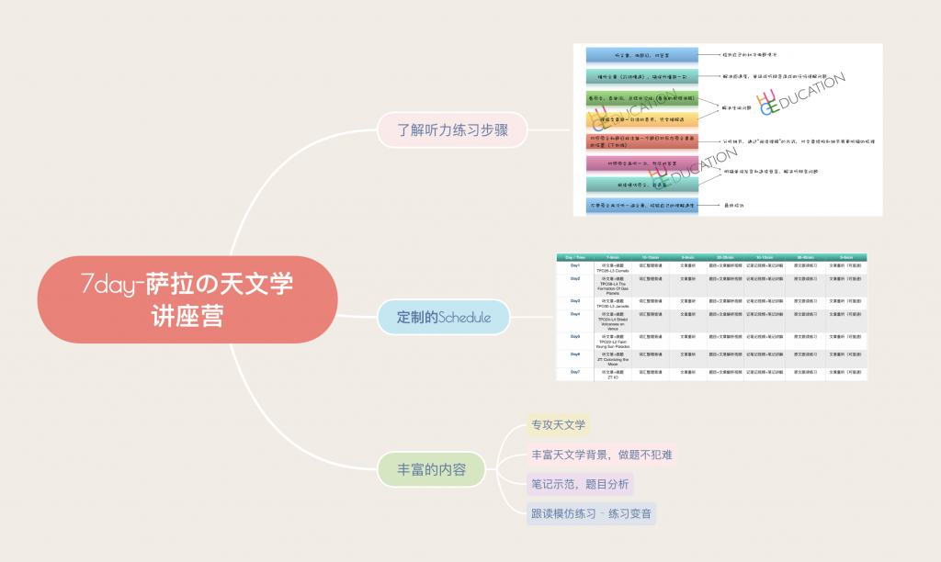Click the Colonizing the Moon cell
941x562 pixels.
pos(613,359)
